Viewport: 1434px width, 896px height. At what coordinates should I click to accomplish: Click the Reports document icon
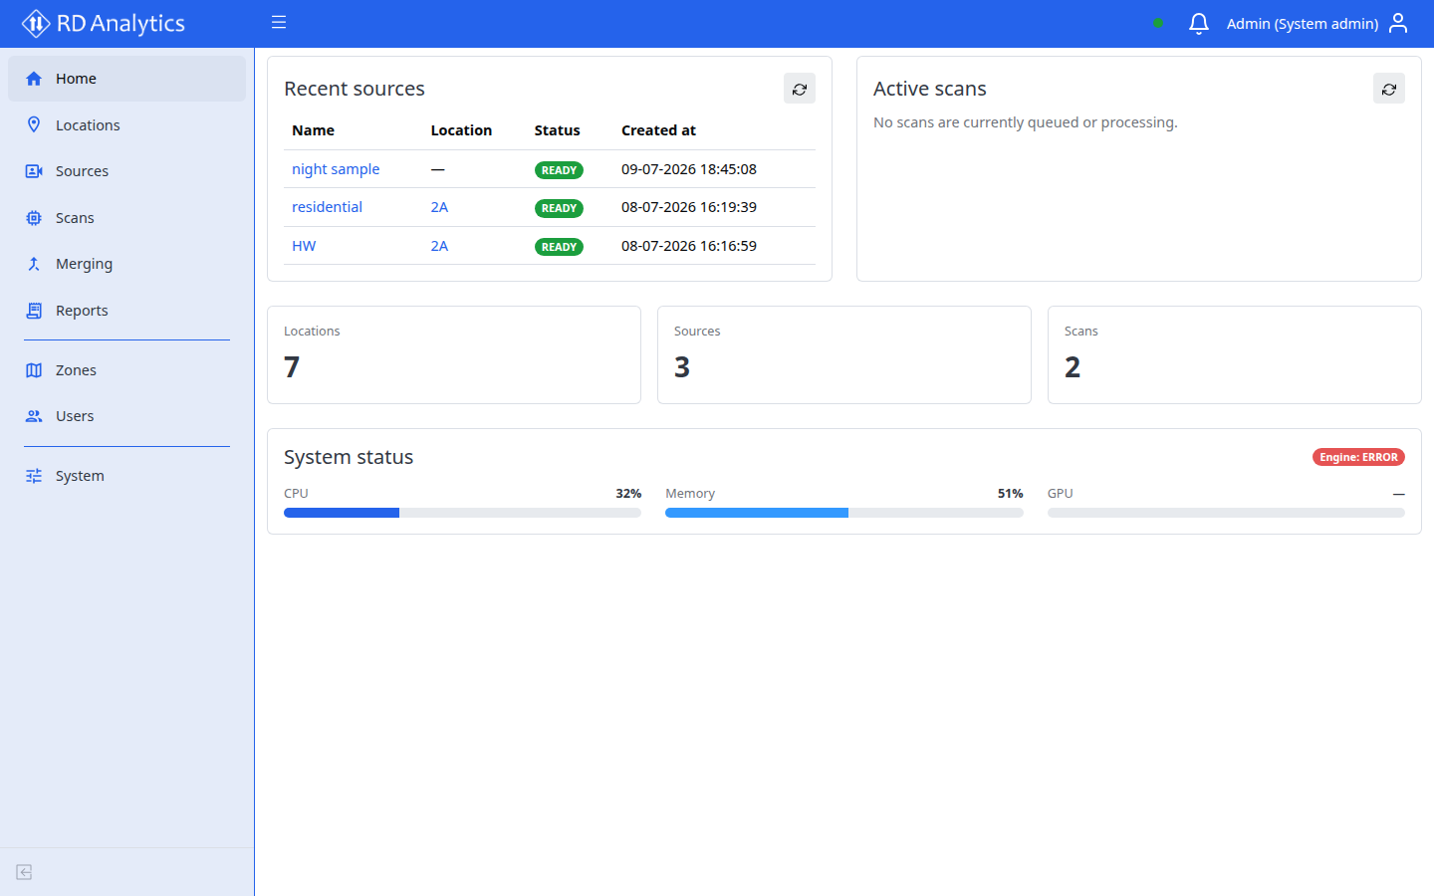(34, 311)
